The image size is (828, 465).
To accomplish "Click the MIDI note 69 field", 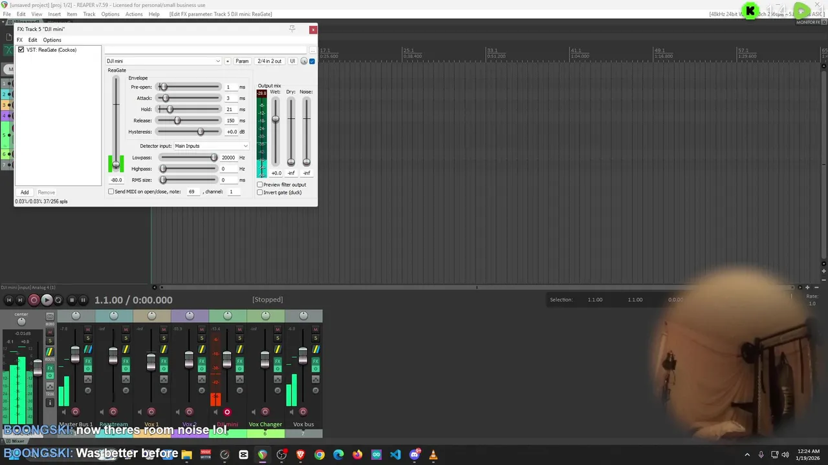I will click(x=192, y=192).
